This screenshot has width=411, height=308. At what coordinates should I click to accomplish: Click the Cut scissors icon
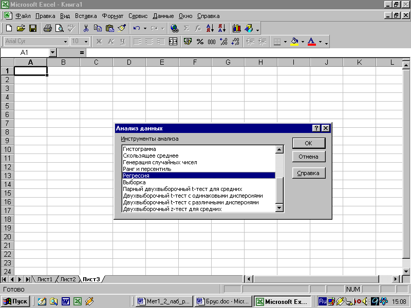coord(86,28)
